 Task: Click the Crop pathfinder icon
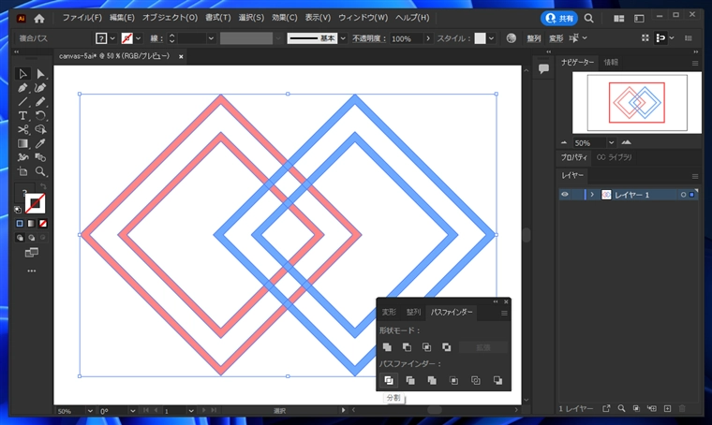(453, 381)
